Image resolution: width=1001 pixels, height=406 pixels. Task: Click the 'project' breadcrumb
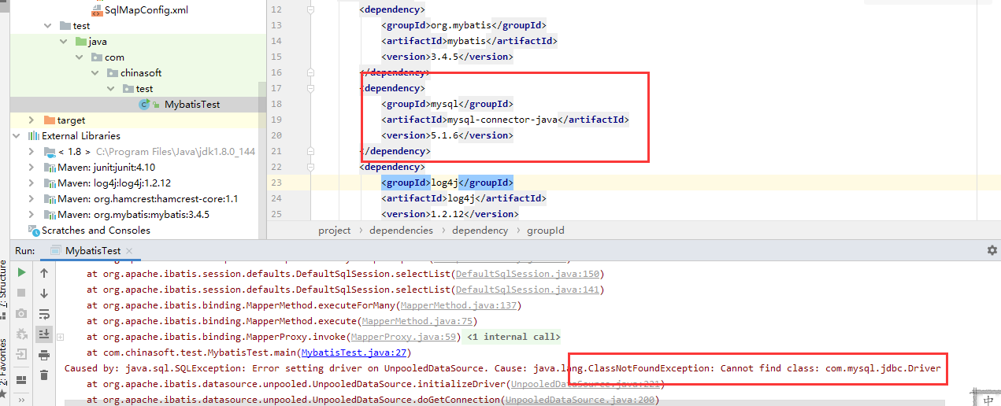(x=335, y=231)
